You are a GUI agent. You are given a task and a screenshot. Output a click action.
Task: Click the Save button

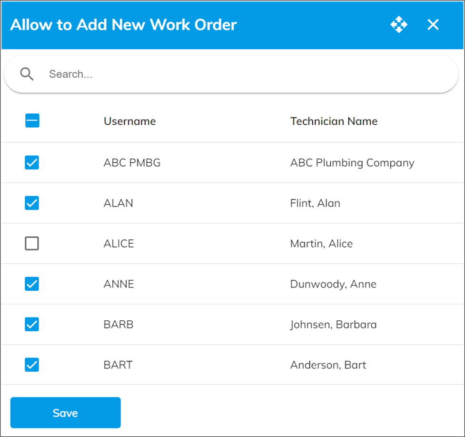click(66, 413)
